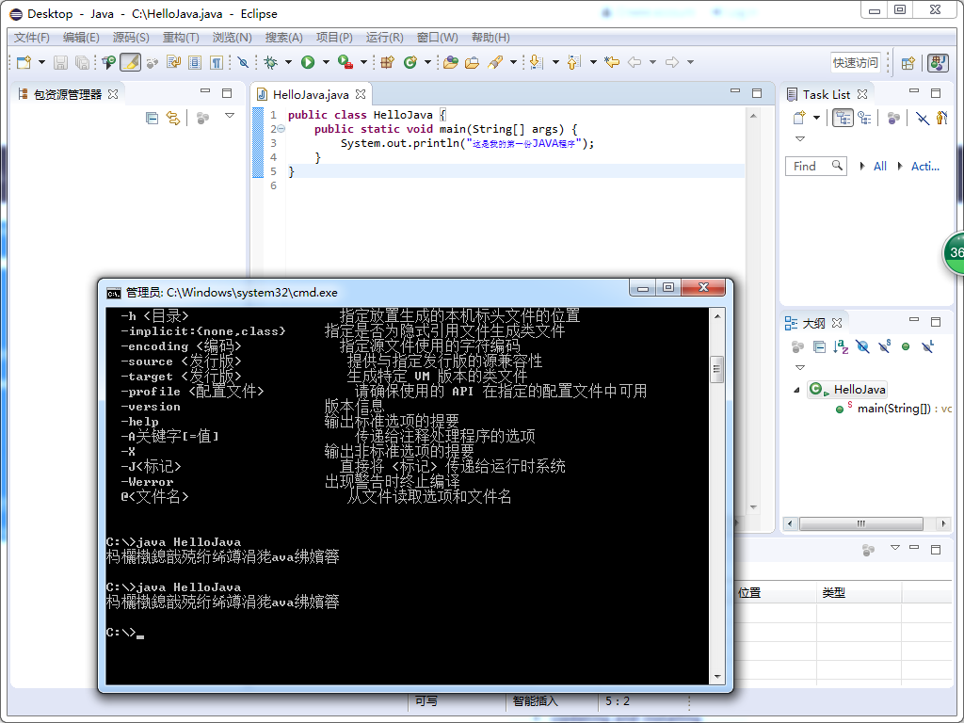Toggle Show Whitespace Characters pilcrow icon
Image resolution: width=964 pixels, height=723 pixels.
coord(216,62)
